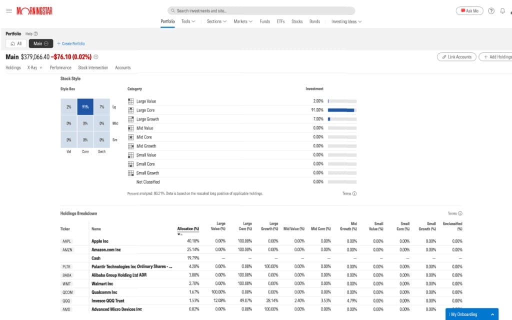The width and height of the screenshot is (512, 320).
Task: Go to Bonds in the navigation
Action: [315, 21]
